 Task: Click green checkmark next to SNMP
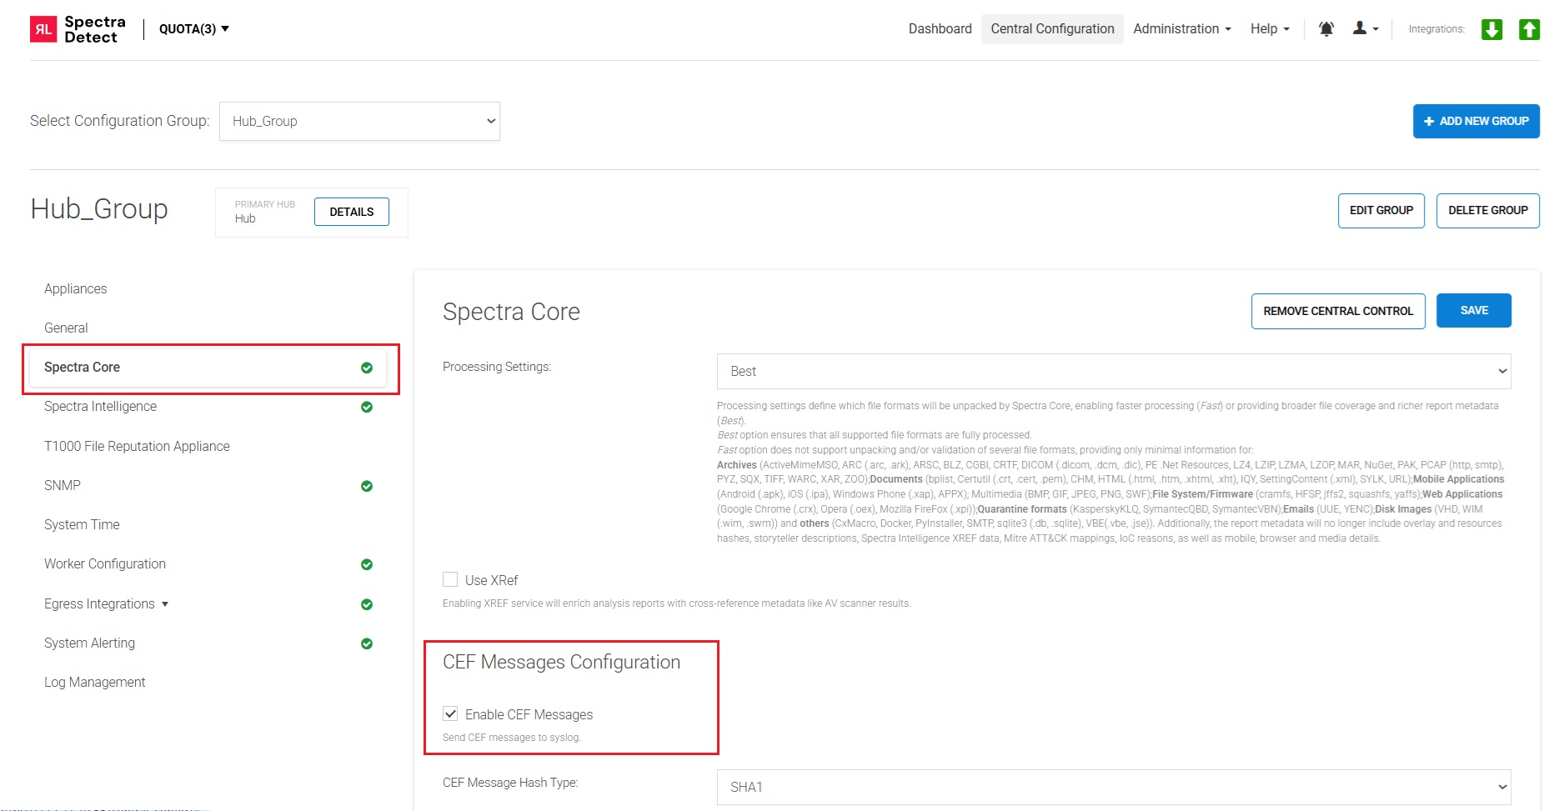(x=367, y=486)
